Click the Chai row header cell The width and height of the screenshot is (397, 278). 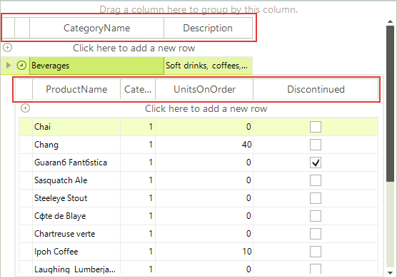(26, 127)
